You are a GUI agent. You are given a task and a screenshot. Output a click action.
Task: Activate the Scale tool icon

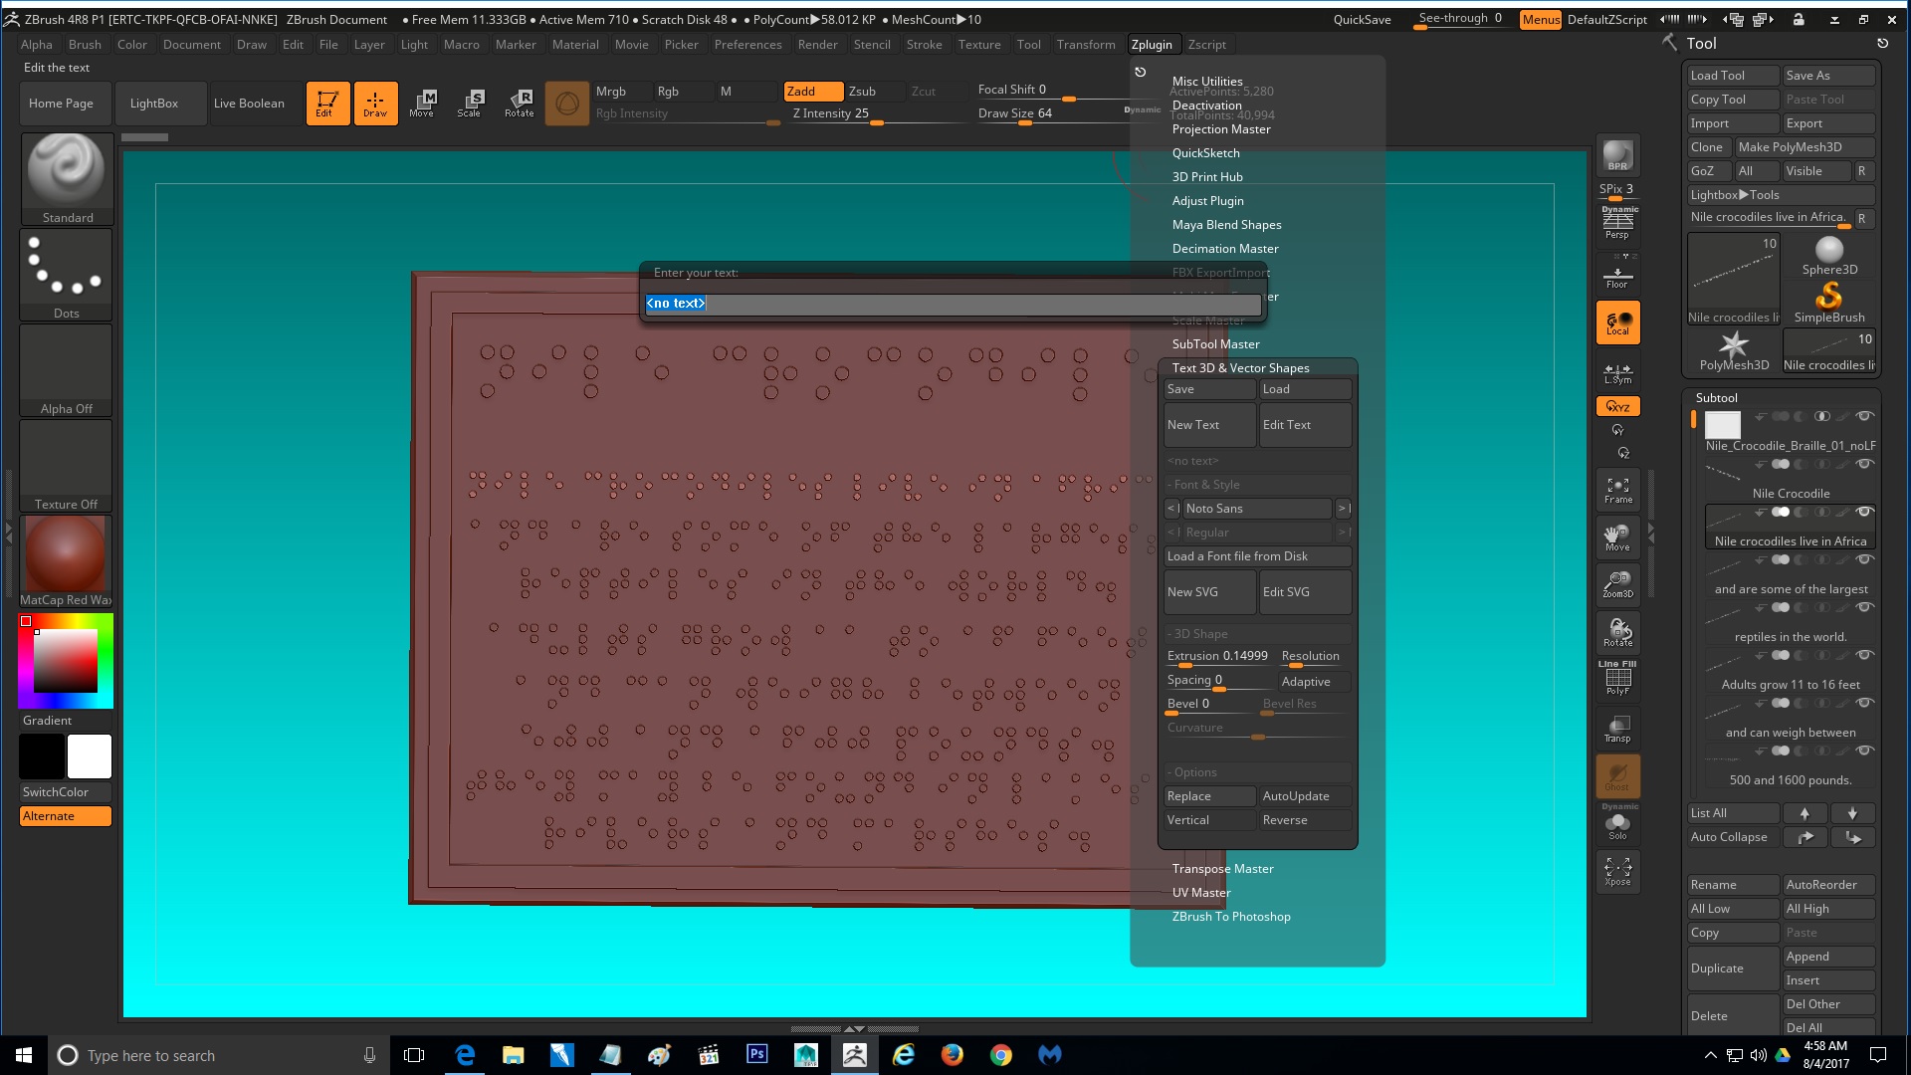click(x=470, y=103)
